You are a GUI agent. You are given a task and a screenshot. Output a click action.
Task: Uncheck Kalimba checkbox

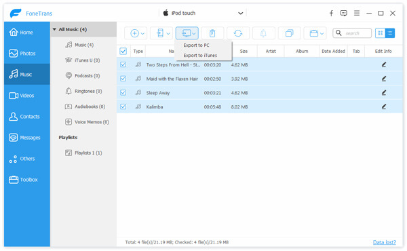coord(123,107)
